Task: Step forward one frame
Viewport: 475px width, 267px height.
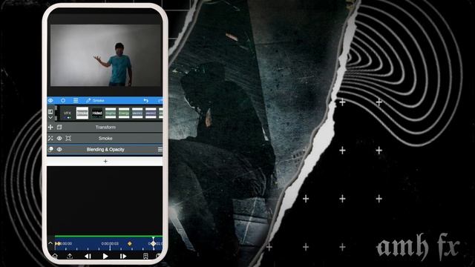Action: (123, 256)
